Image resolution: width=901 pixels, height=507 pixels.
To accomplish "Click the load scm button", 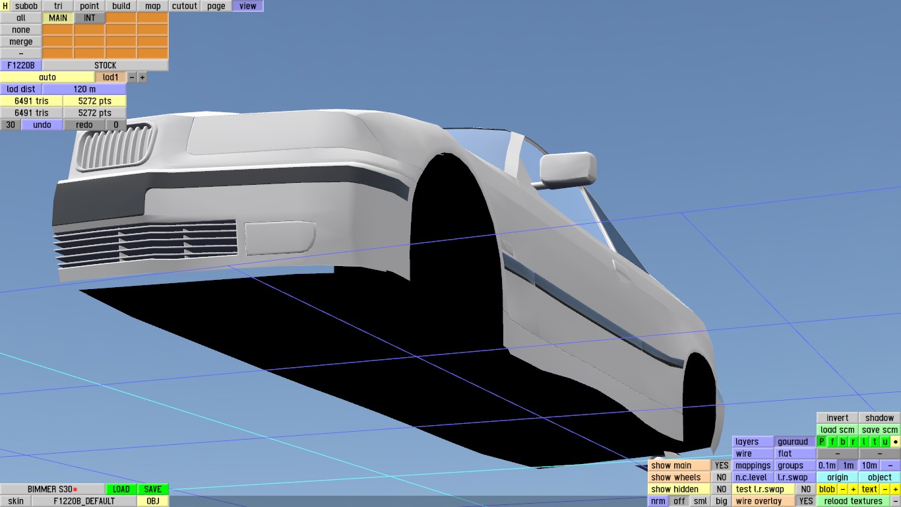I will coord(838,430).
